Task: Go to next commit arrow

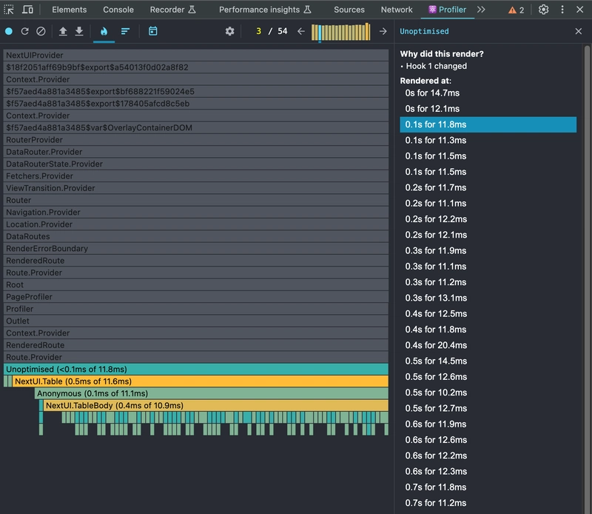Action: click(x=383, y=32)
